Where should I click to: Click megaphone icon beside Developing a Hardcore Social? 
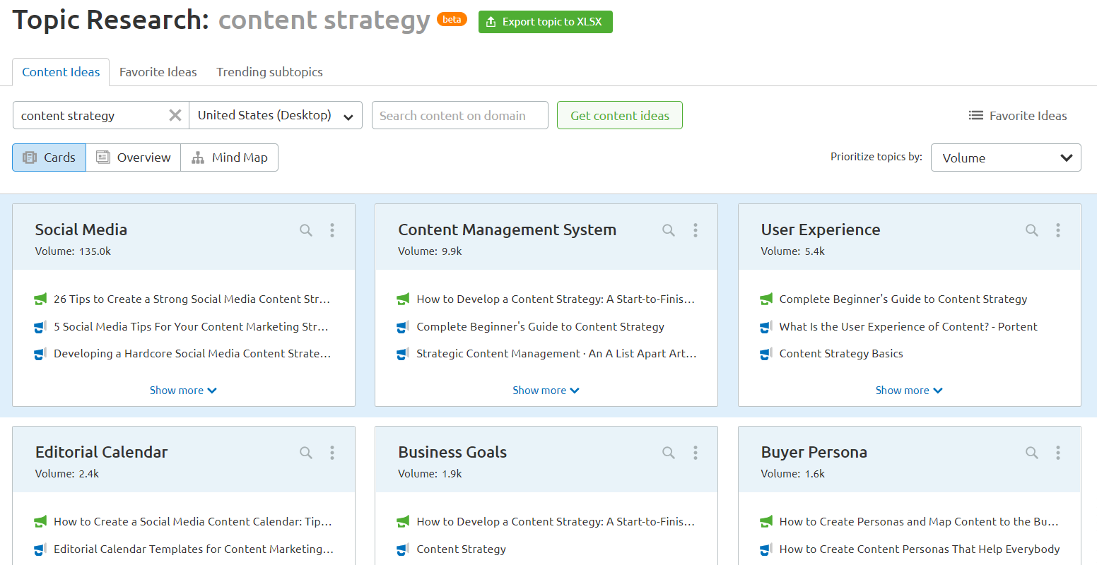40,354
